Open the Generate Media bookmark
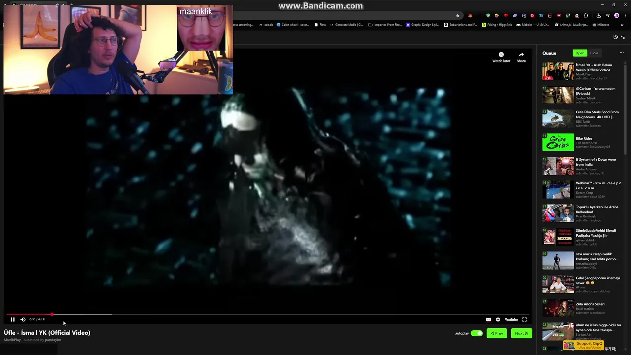Screen dimensions: 631x355 click(347, 25)
